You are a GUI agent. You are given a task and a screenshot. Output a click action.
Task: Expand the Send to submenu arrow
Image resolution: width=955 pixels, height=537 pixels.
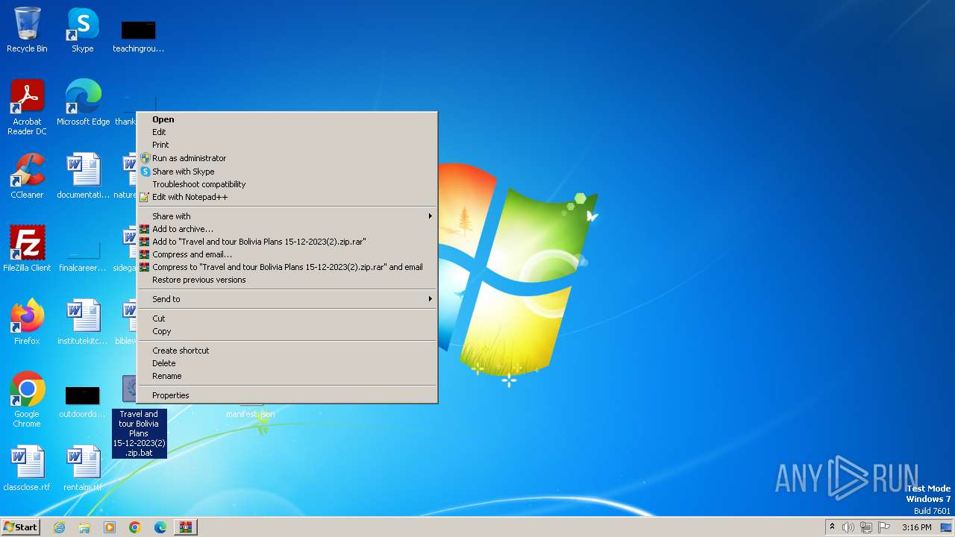click(430, 299)
